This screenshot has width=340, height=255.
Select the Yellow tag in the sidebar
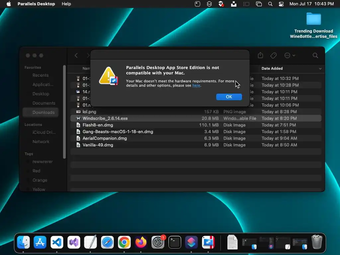pyautogui.click(x=39, y=189)
